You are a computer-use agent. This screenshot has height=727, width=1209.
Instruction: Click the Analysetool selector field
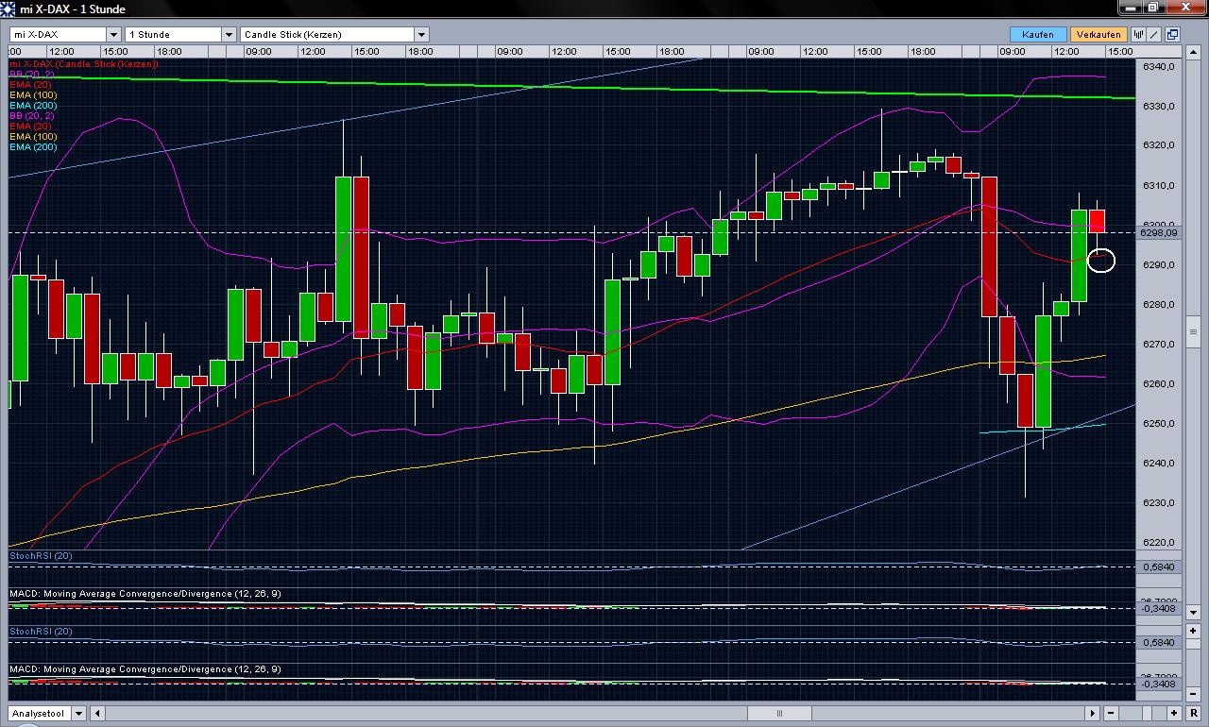point(40,714)
